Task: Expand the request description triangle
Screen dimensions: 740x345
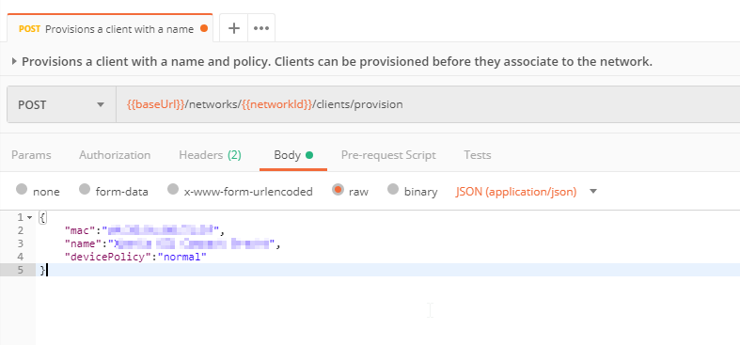Action: [x=14, y=61]
